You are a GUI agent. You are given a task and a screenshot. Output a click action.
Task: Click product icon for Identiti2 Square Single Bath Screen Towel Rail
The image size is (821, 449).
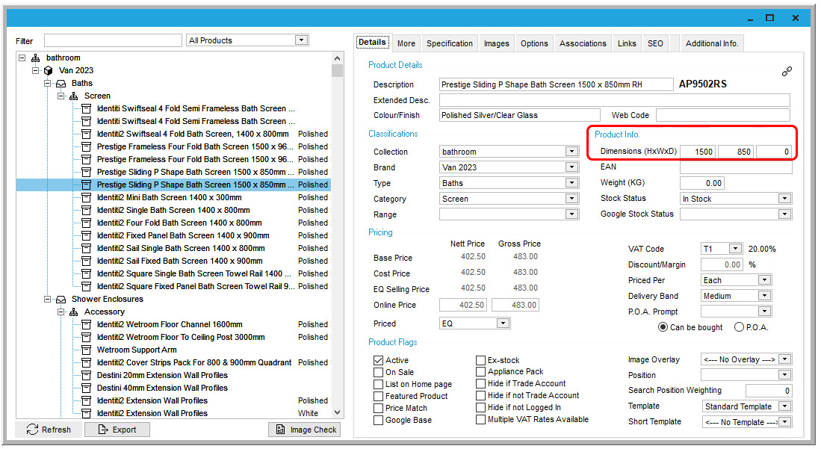click(x=87, y=273)
